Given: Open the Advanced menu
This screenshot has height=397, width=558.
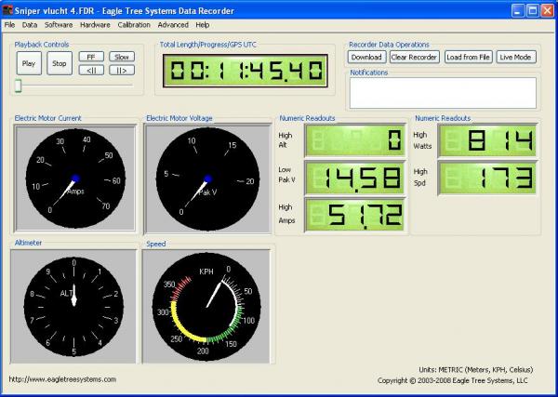Looking at the screenshot, I should (x=173, y=25).
